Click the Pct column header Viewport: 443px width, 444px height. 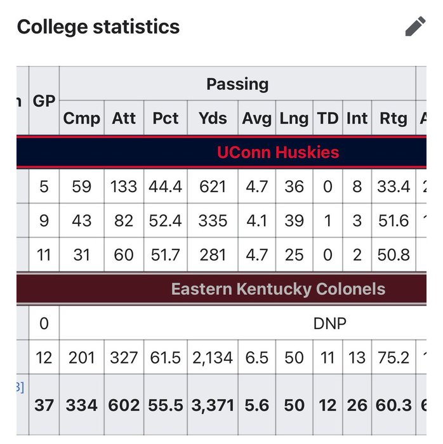pos(165,119)
